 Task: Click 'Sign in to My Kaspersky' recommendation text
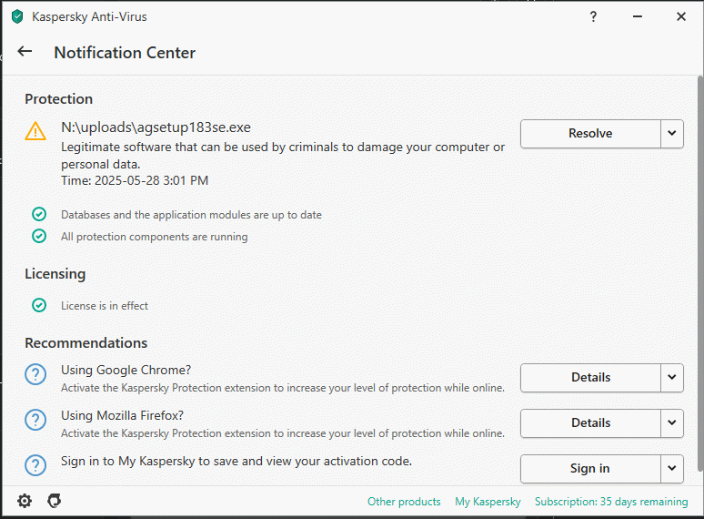coord(236,461)
